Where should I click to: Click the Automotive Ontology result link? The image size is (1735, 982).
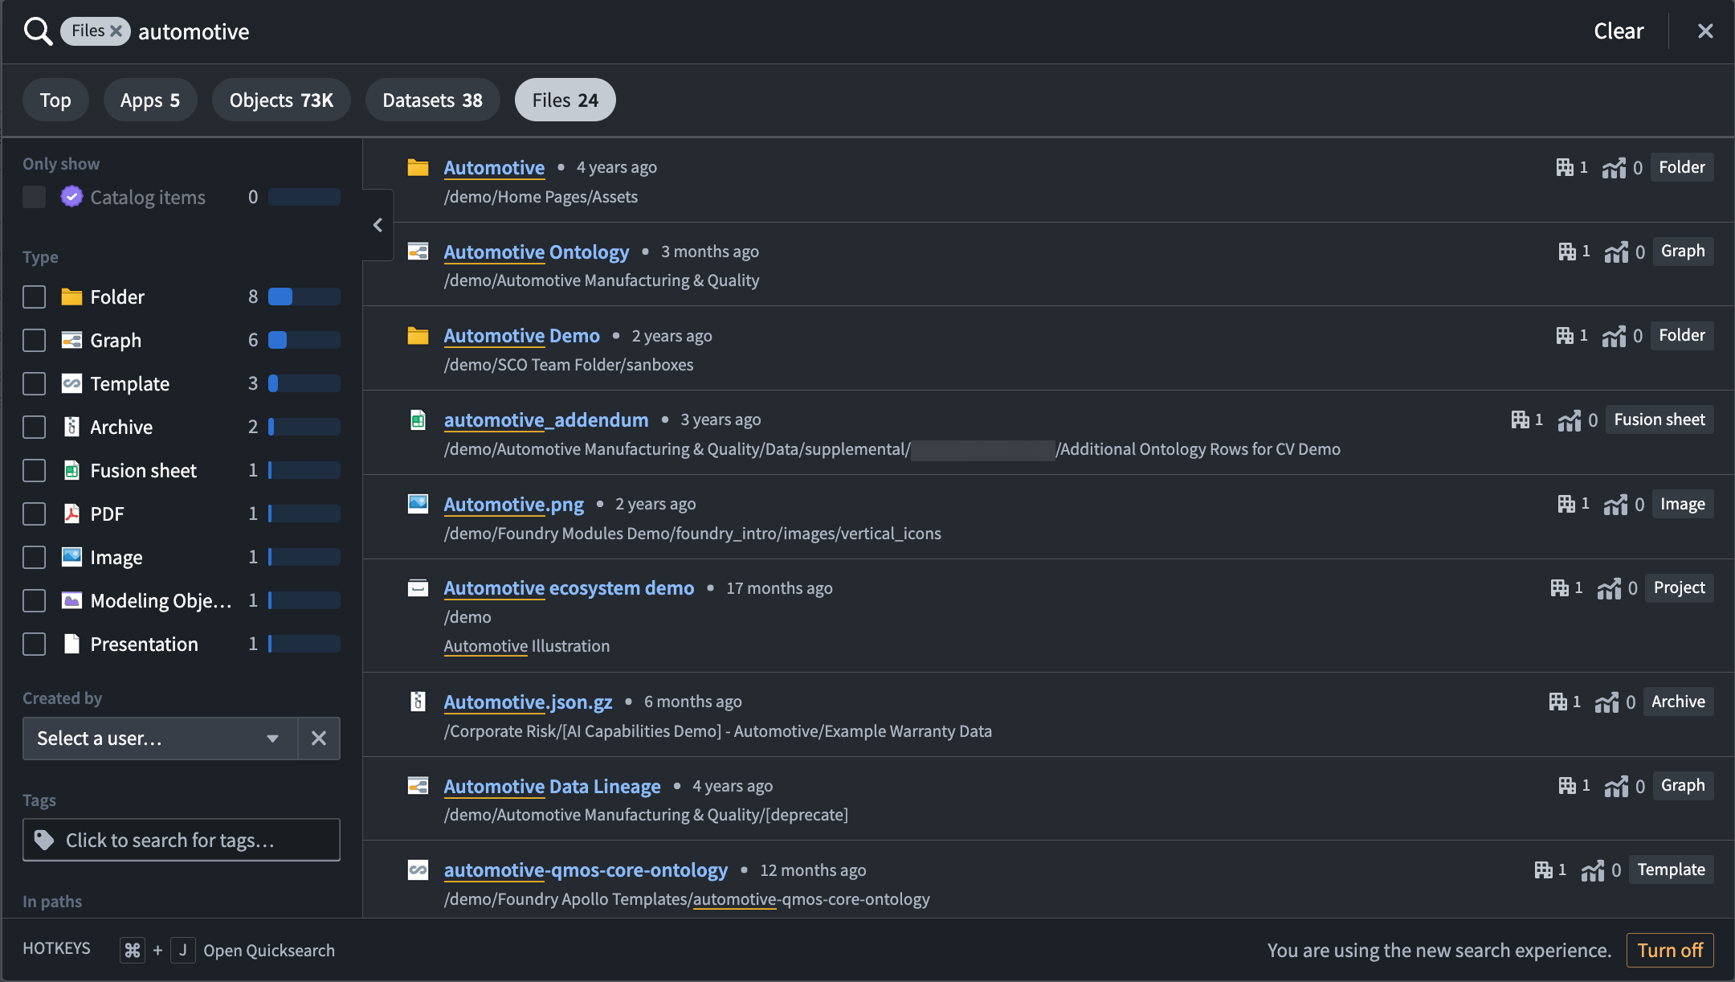coord(535,250)
